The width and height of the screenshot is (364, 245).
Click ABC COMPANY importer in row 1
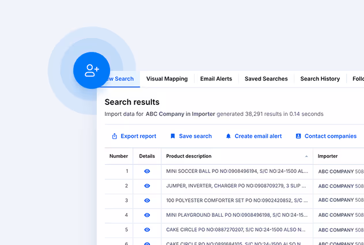336,172
